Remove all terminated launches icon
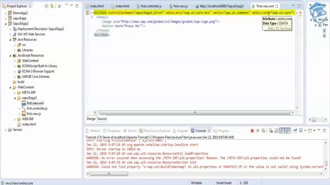 tap(263, 131)
